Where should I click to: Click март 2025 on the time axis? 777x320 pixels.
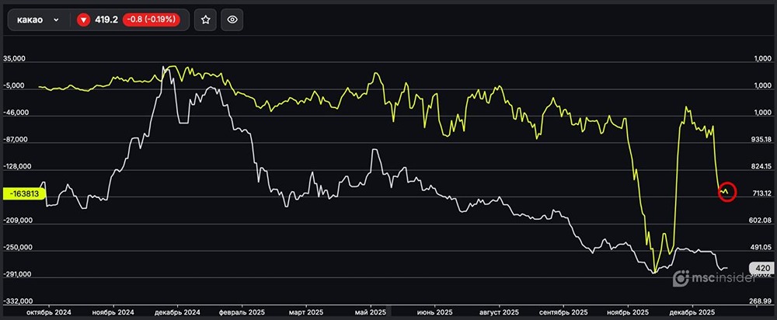[x=306, y=312]
